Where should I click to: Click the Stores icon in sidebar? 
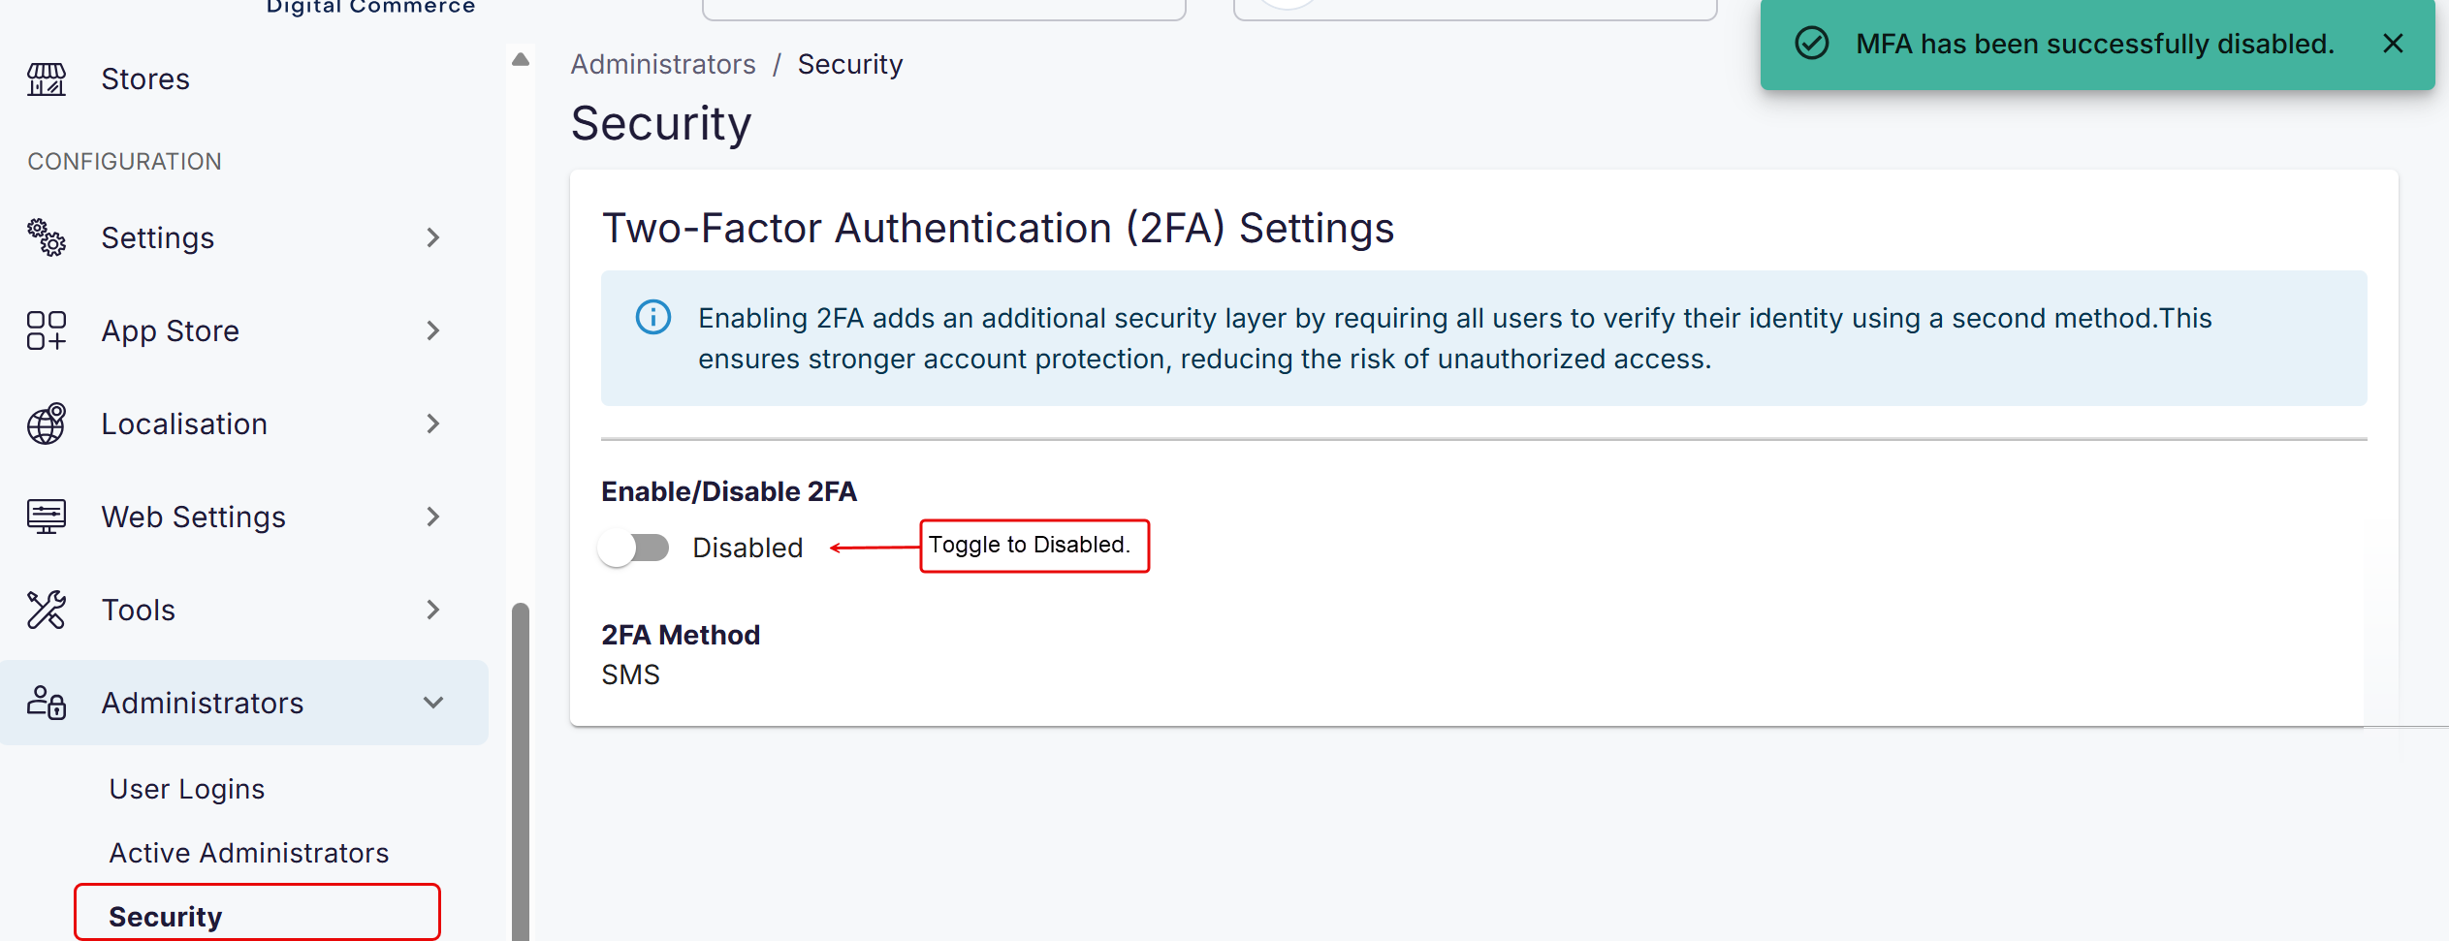pos(46,79)
